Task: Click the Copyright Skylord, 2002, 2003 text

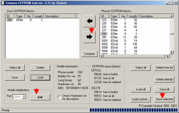Action: pos(158,106)
